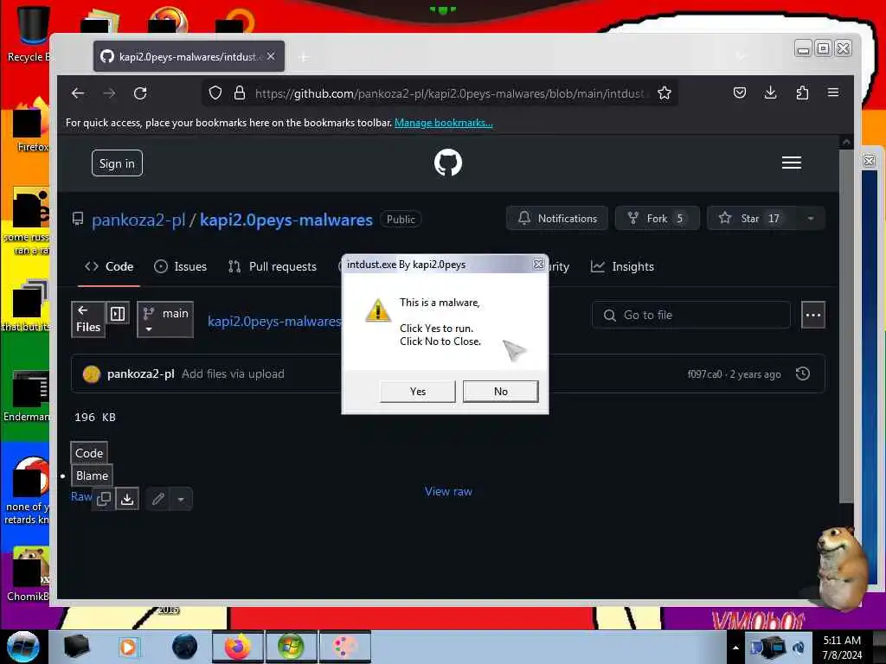This screenshot has height=664, width=886.
Task: Select the Code view button
Action: point(89,453)
